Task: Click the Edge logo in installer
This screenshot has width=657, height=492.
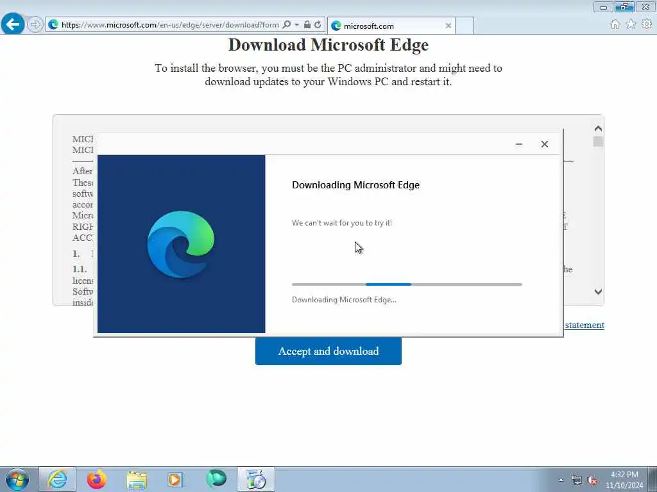Action: click(x=181, y=244)
